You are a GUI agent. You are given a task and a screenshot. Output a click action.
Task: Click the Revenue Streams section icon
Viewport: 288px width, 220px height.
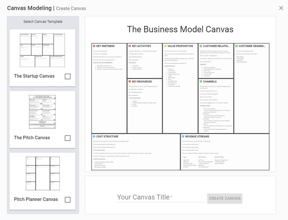coord(183,136)
